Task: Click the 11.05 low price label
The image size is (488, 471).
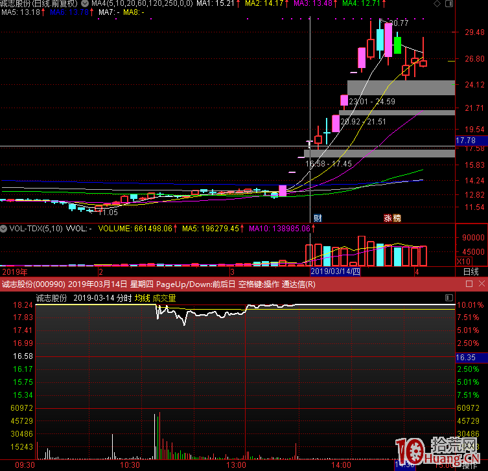Action: (108, 213)
